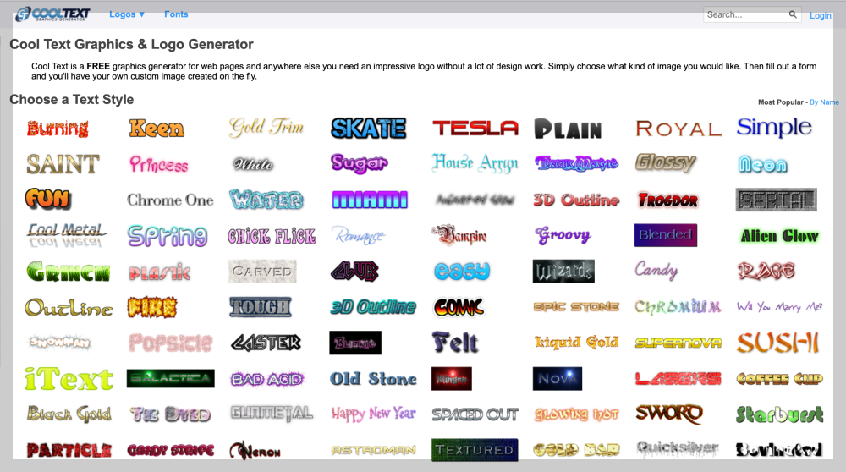Select the GRINCH text style
Image resolution: width=846 pixels, height=472 pixels.
pyautogui.click(x=69, y=272)
